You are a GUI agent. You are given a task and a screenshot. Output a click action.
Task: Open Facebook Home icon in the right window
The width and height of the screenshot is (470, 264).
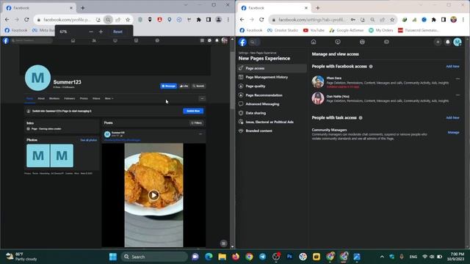pyautogui.click(x=314, y=43)
